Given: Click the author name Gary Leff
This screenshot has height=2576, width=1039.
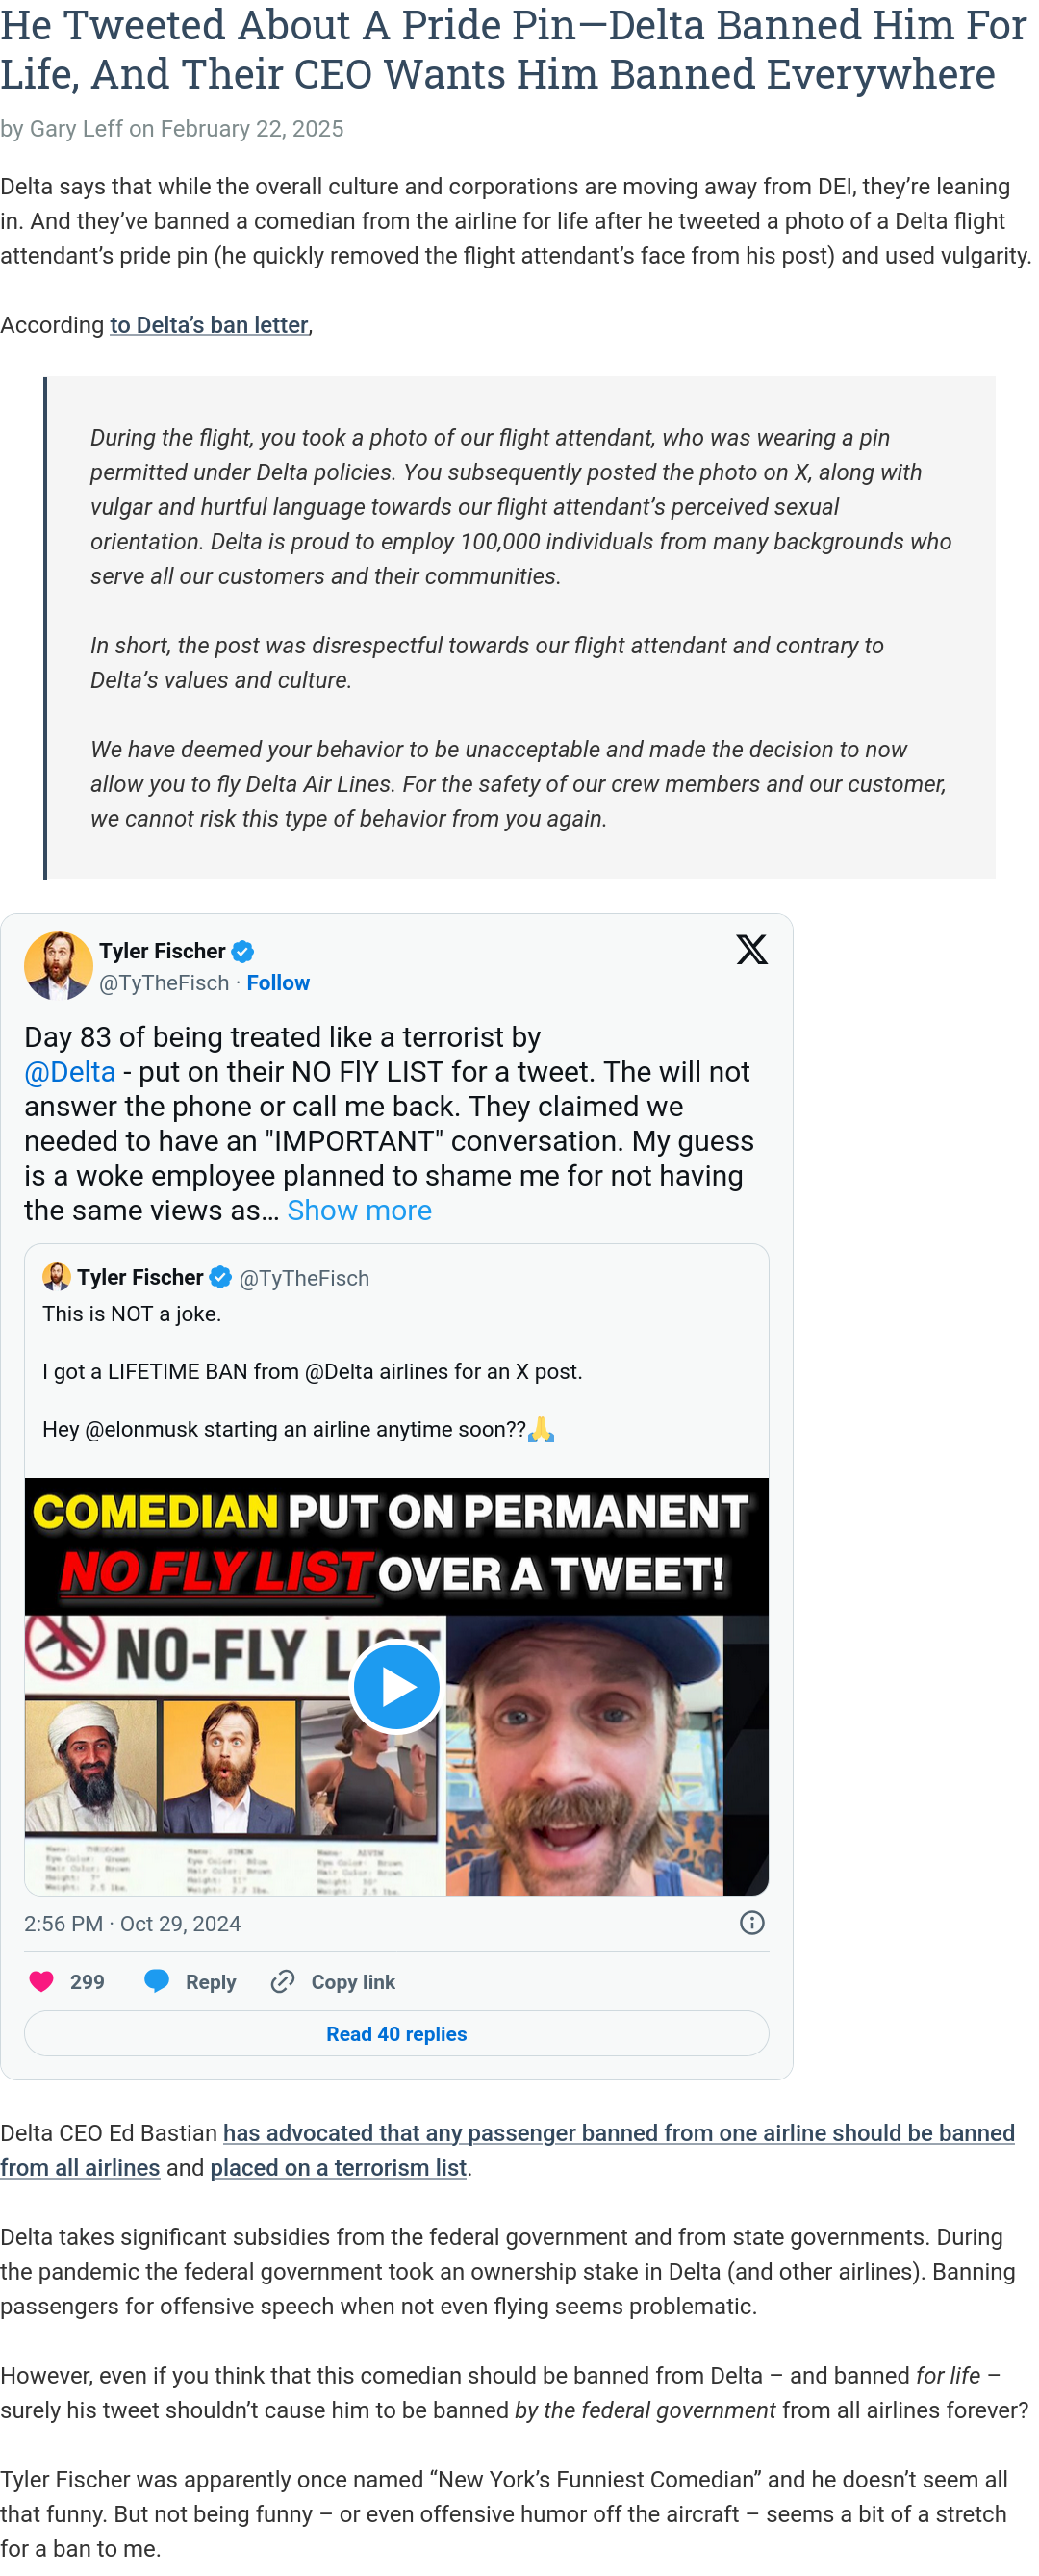Looking at the screenshot, I should (76, 129).
